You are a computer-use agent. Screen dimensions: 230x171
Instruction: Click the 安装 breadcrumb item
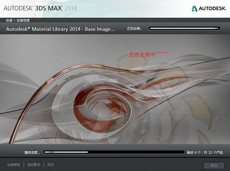tap(9, 20)
